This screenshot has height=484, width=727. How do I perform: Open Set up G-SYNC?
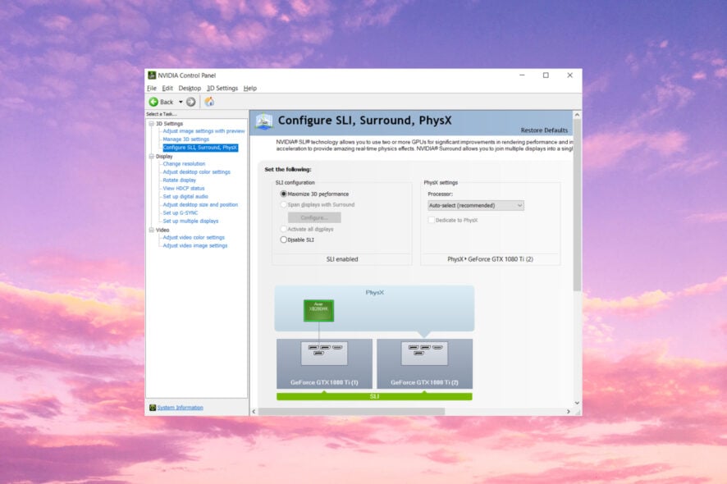(x=181, y=212)
